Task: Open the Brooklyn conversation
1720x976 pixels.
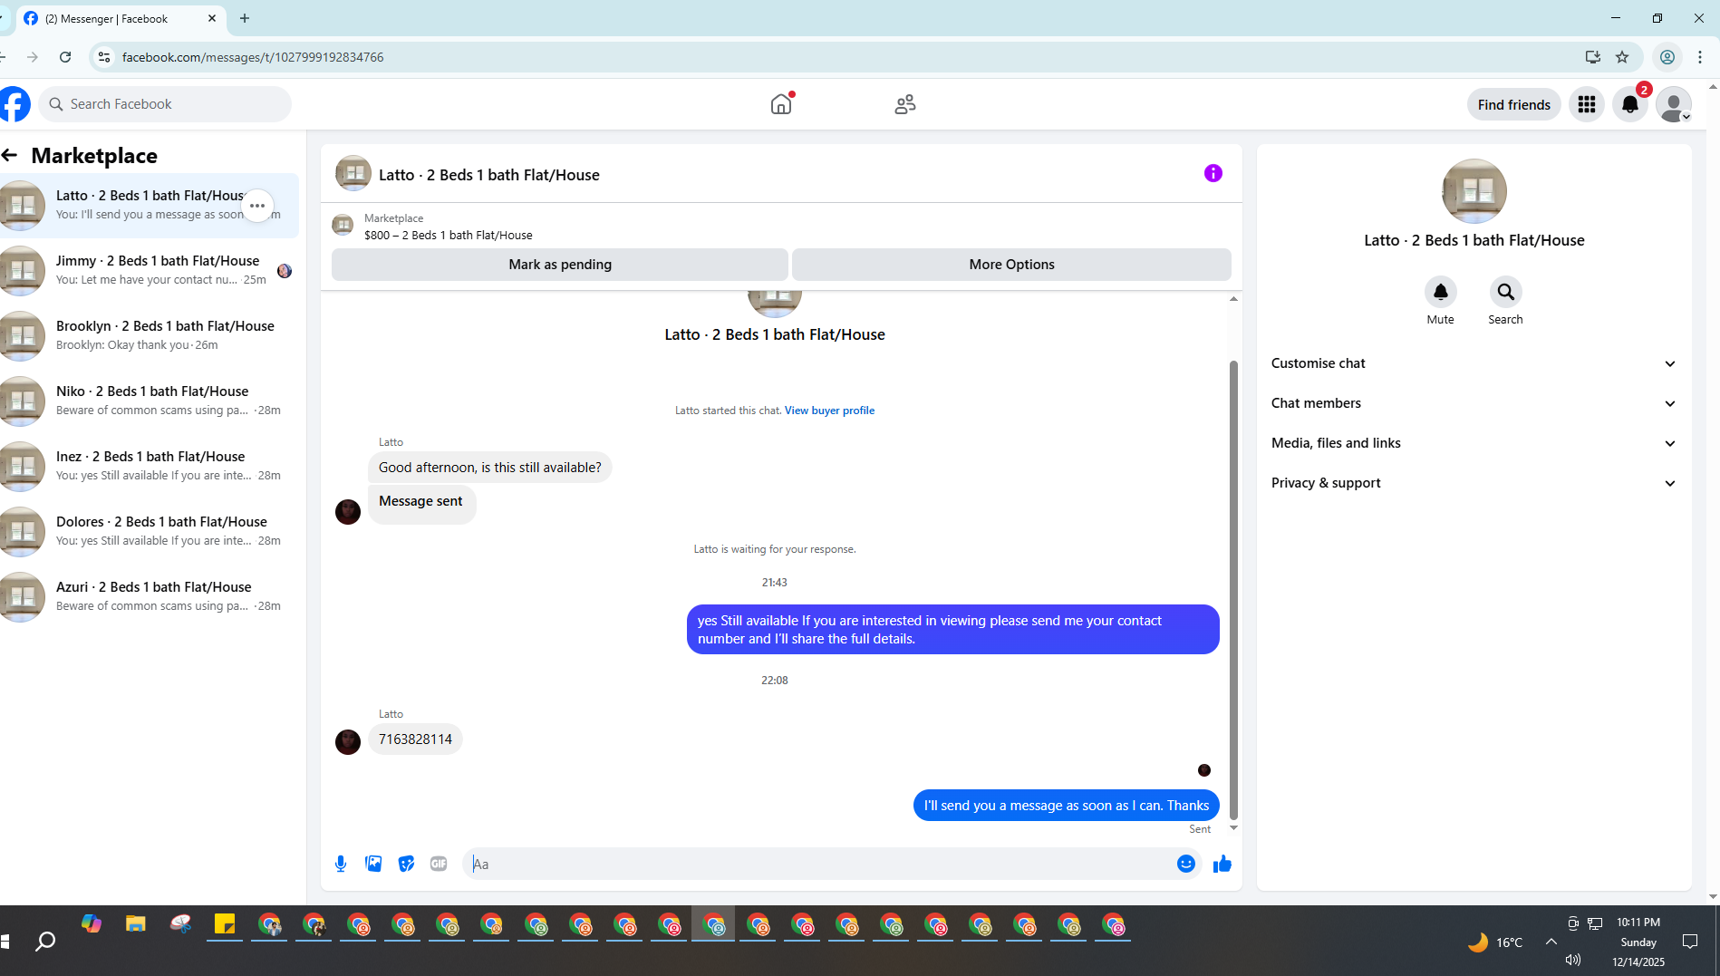Action: 150,335
